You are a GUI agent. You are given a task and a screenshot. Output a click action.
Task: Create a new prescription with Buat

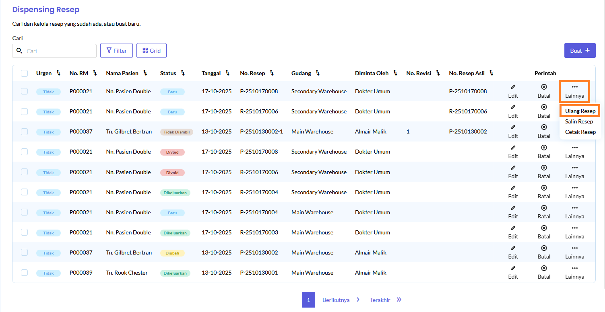tap(580, 51)
